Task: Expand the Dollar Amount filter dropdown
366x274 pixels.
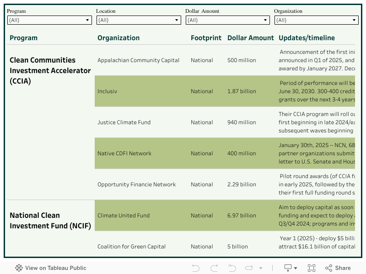Action: tap(227, 20)
